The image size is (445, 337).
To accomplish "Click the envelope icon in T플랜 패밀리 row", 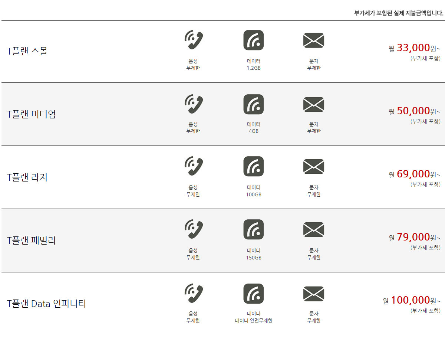I will coord(314,229).
